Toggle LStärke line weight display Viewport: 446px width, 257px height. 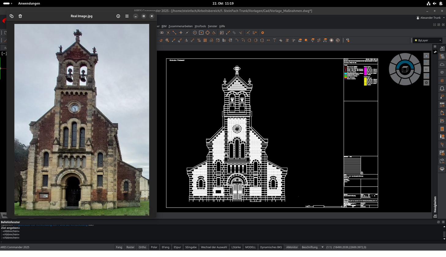[236, 247]
